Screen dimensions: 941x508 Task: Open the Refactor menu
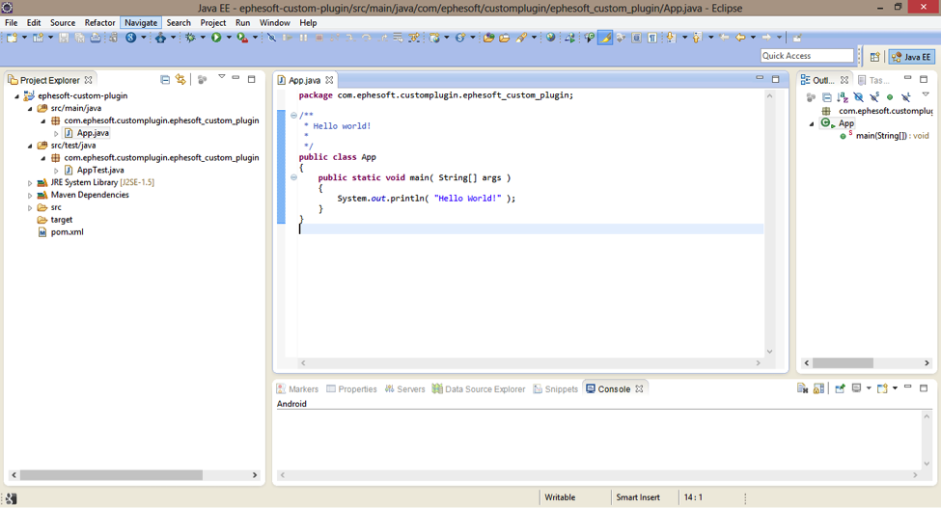click(99, 23)
